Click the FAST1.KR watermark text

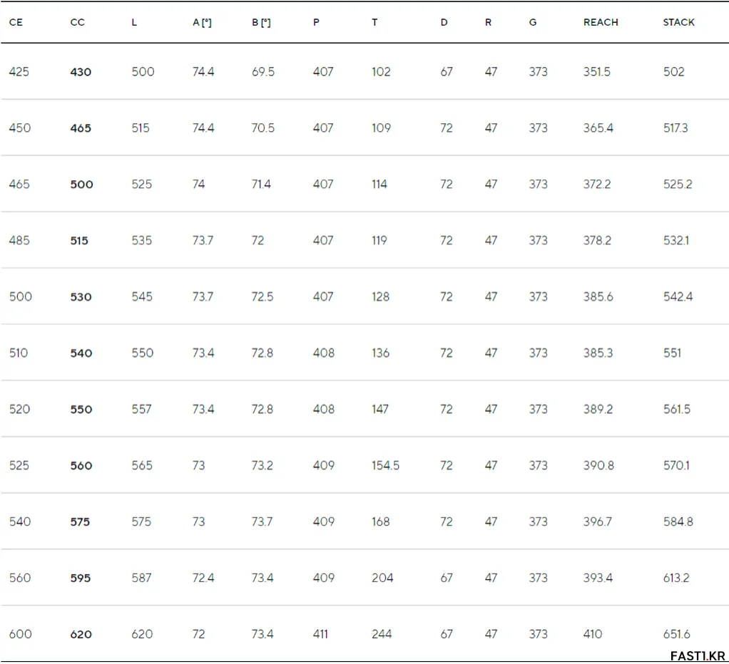[698, 656]
